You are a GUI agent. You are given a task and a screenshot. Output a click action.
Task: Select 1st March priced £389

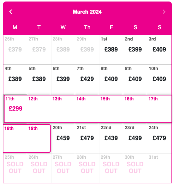(111, 50)
